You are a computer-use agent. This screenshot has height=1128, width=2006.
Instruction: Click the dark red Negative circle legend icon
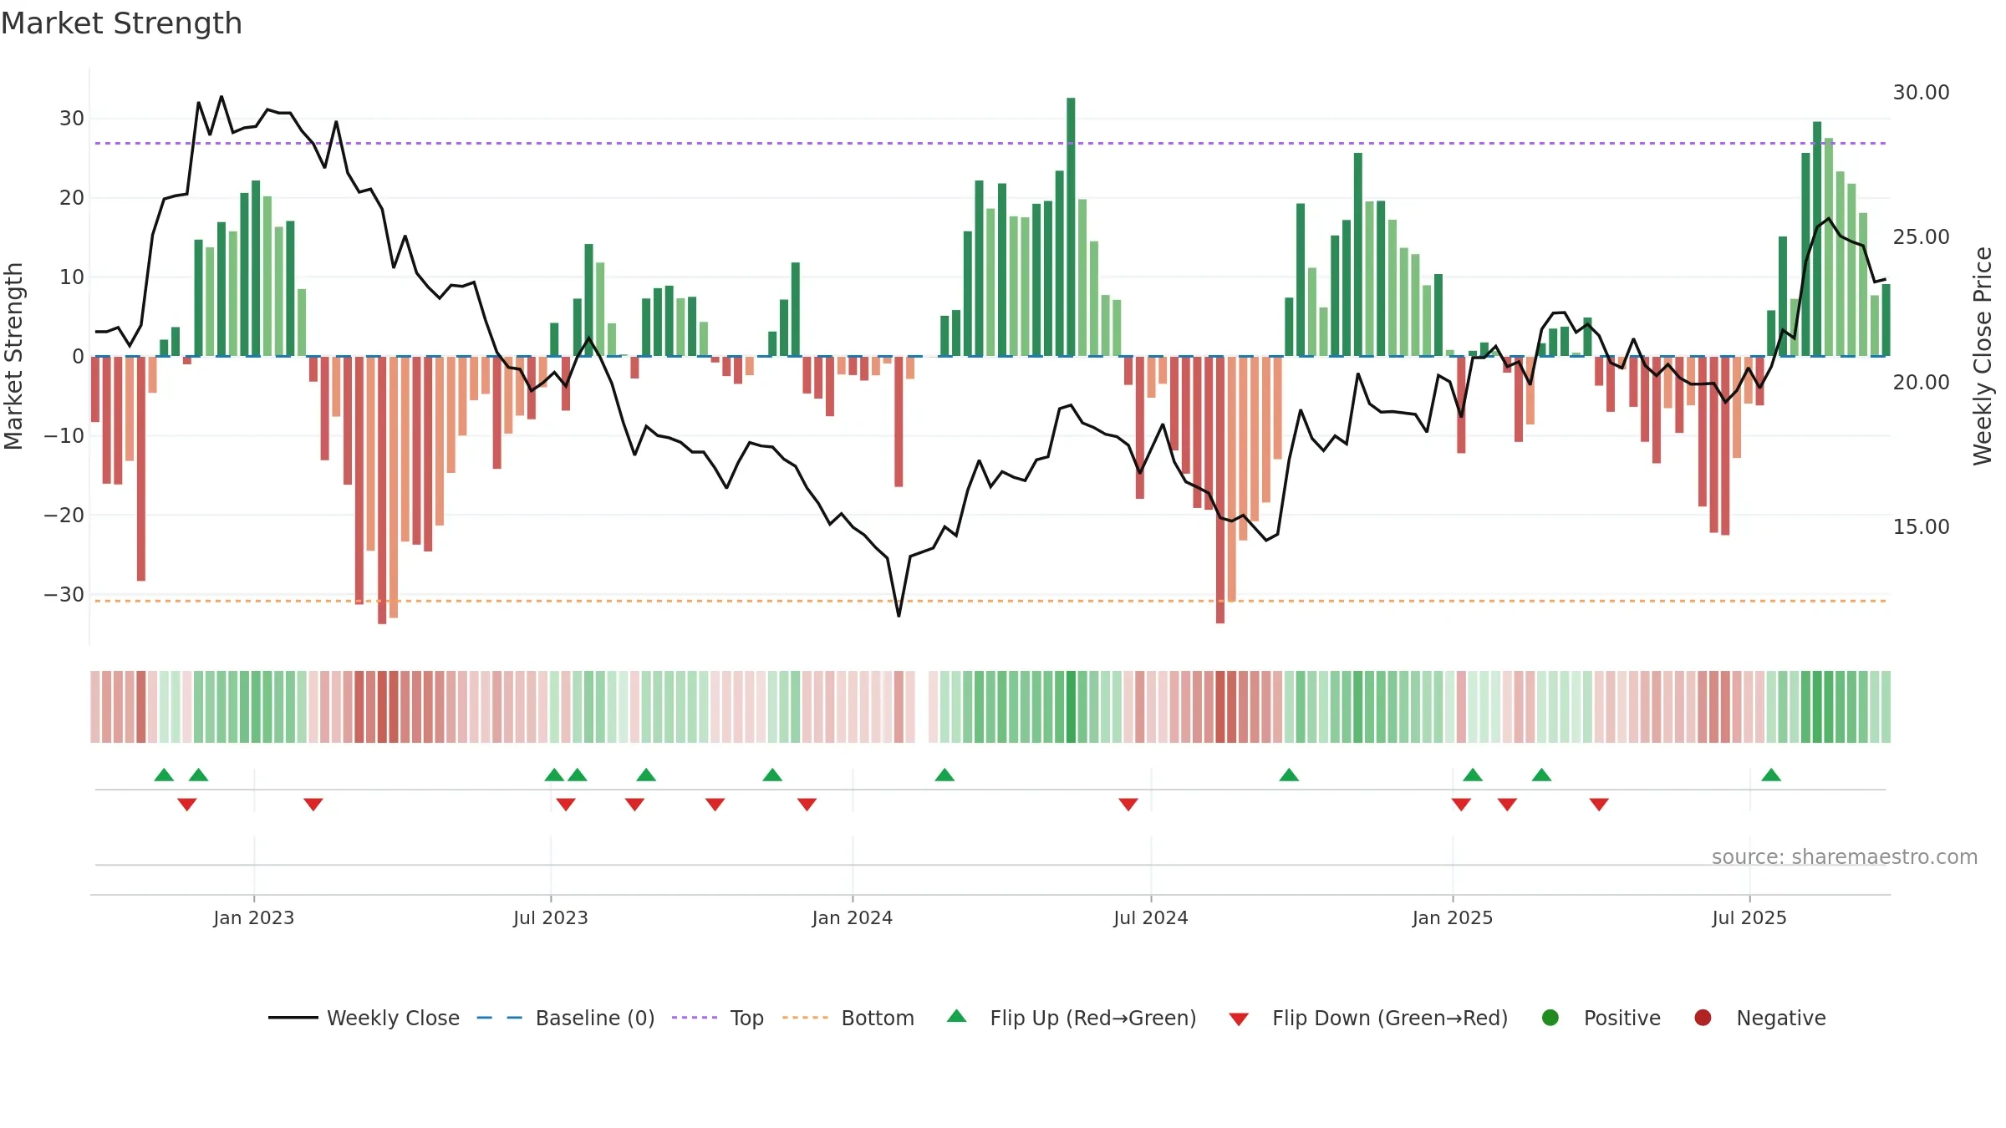[1703, 1018]
